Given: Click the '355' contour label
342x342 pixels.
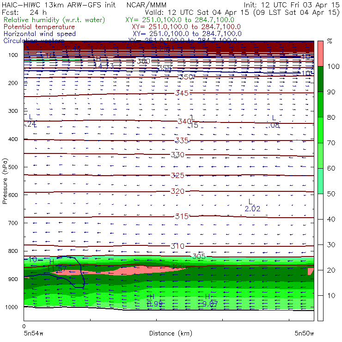Looking at the screenshot, I should (x=165, y=68).
